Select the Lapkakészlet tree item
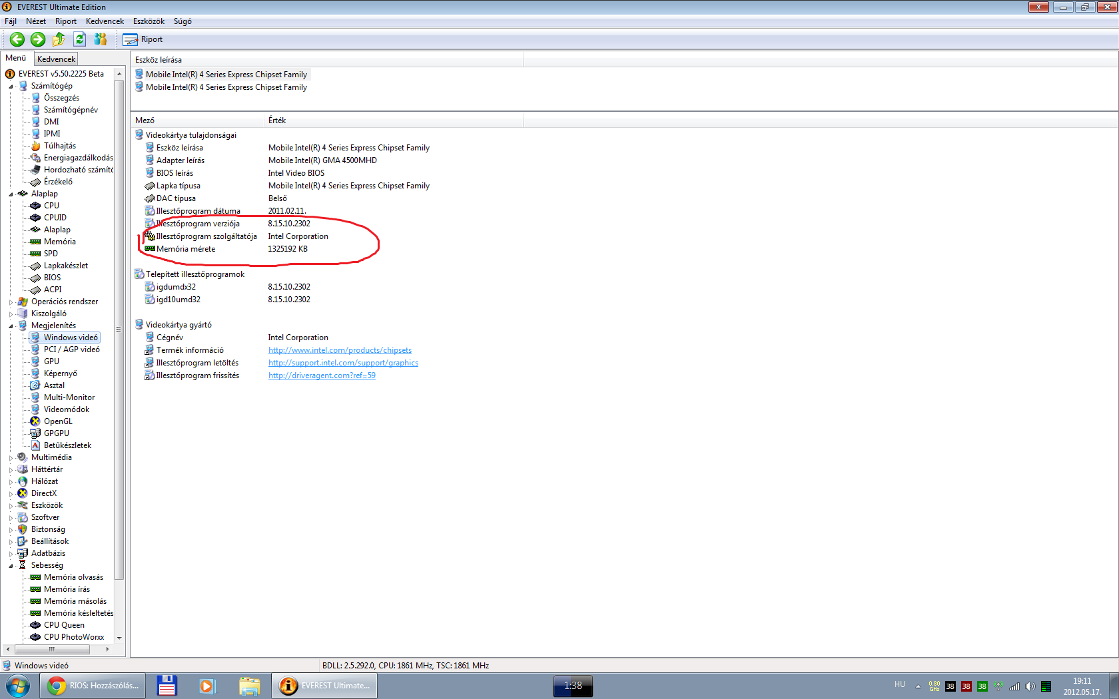Screen dimensions: 1119x699 point(66,266)
